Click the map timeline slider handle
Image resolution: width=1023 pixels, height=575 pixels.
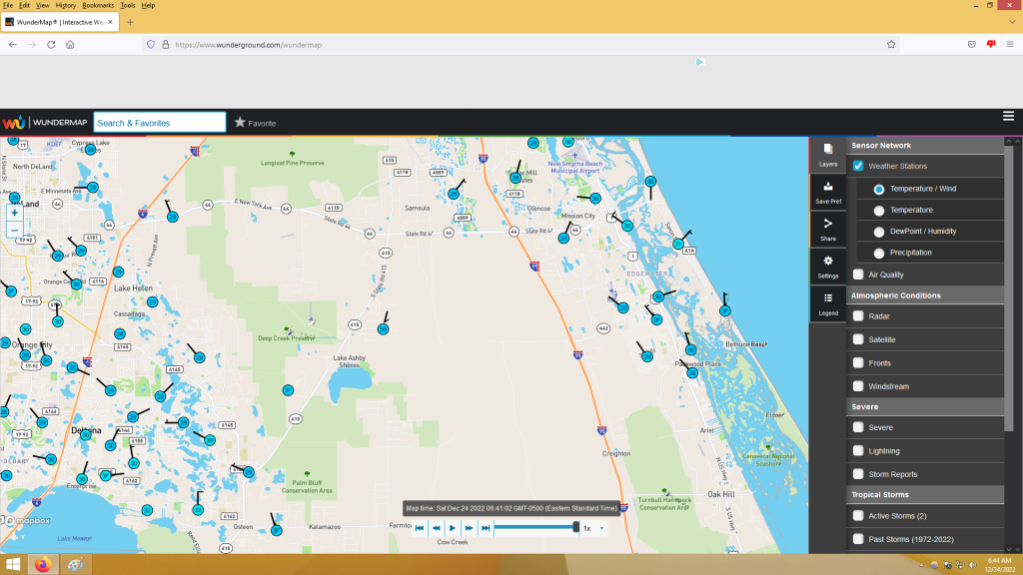click(576, 527)
